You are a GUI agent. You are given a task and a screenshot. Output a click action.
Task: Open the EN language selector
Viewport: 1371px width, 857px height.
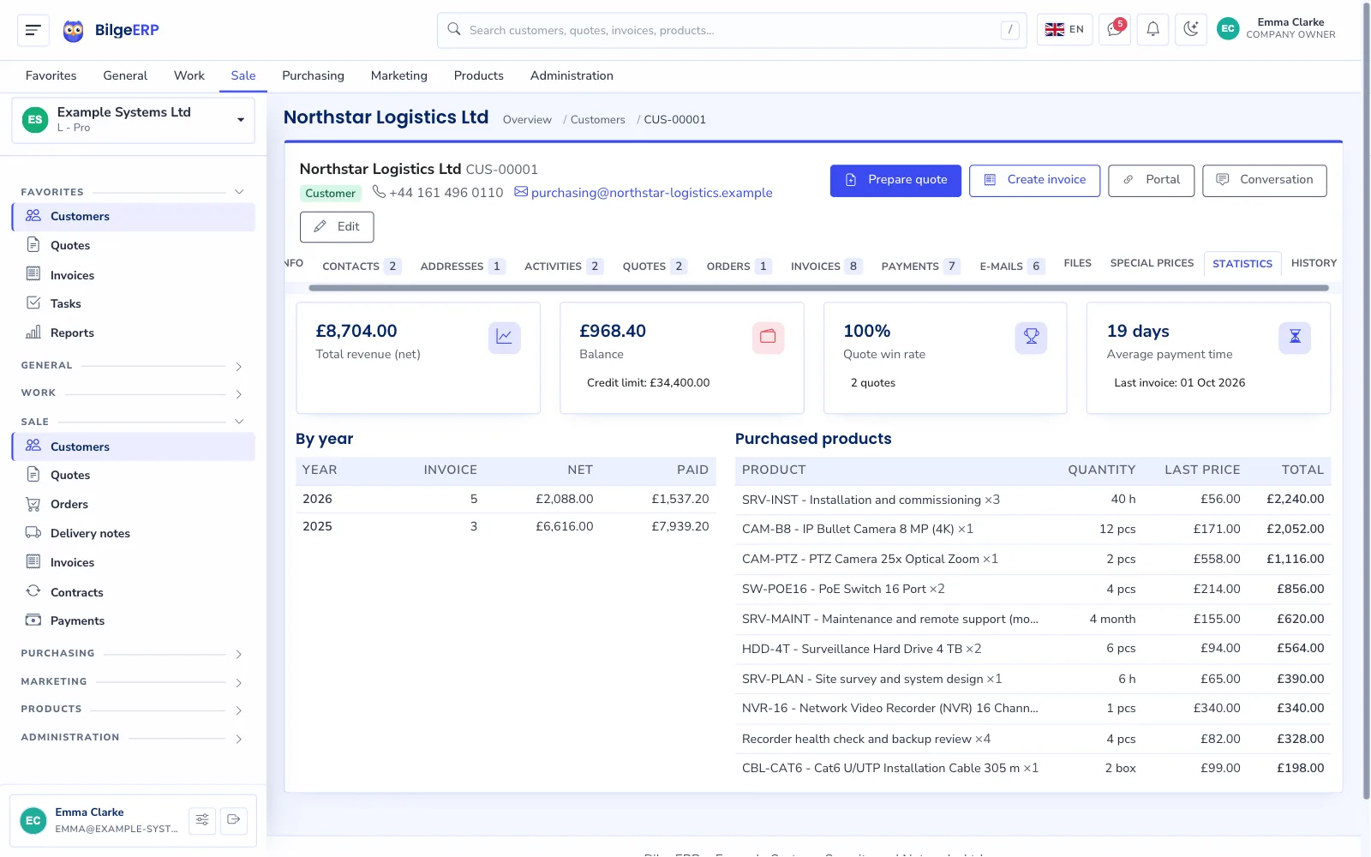(1064, 30)
